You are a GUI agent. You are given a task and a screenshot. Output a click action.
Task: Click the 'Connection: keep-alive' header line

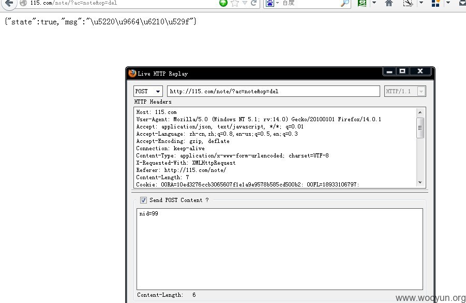click(x=170, y=148)
